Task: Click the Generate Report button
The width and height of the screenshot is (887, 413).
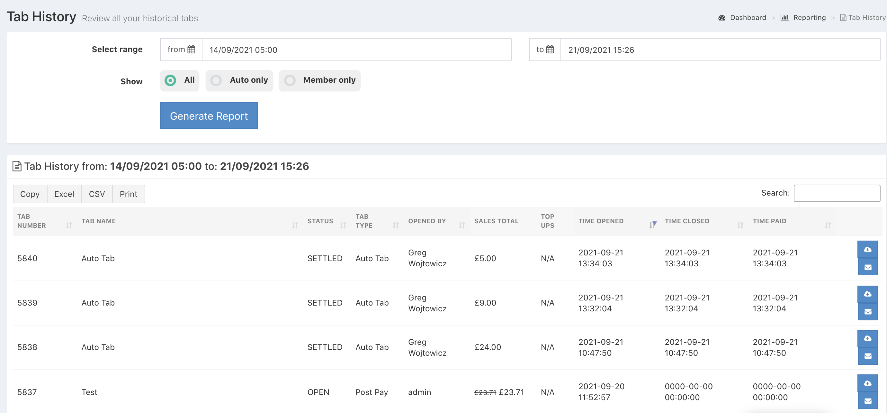Action: (209, 116)
